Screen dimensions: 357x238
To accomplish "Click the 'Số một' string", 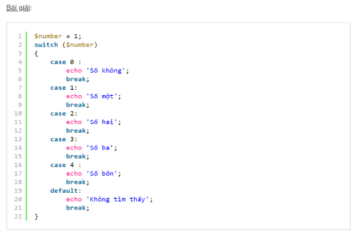I will (104, 96).
